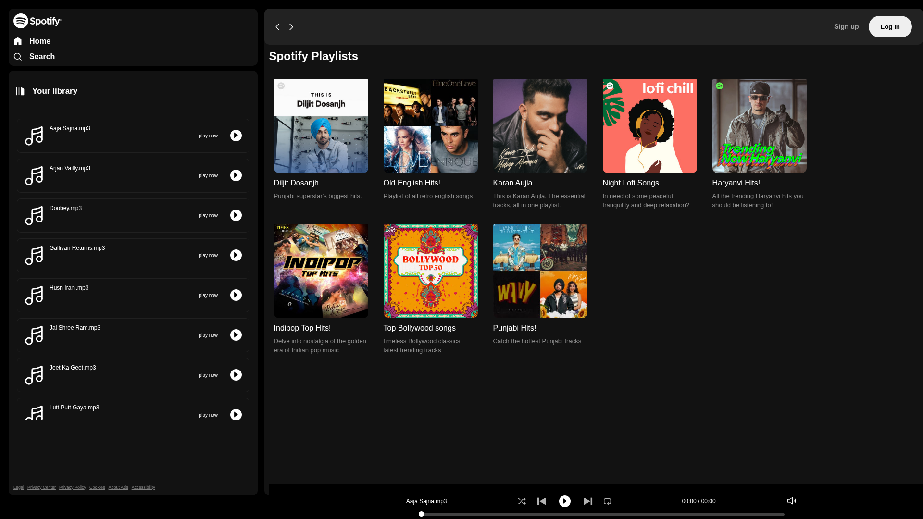Open the Cookies footer link
923x519 pixels.
(x=97, y=487)
